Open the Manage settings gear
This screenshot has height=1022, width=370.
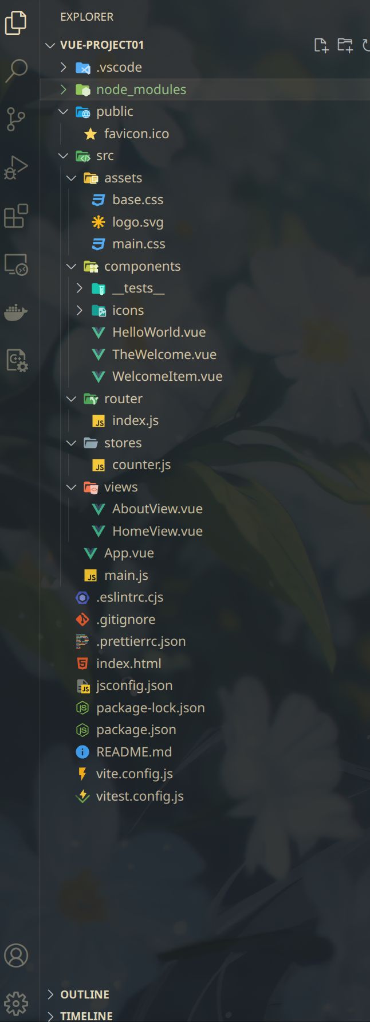(x=16, y=1003)
